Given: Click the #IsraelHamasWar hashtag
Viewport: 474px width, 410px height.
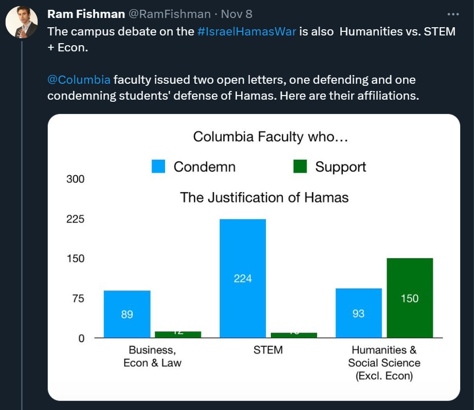Looking at the screenshot, I should [x=247, y=31].
